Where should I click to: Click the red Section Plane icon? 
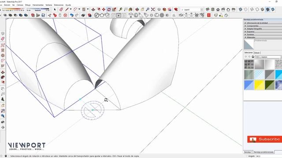[x=208, y=15]
